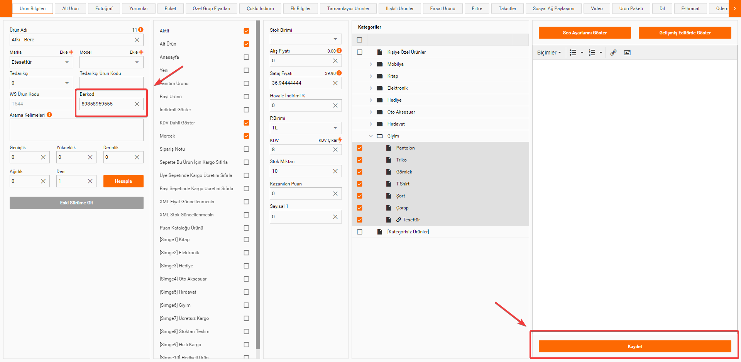This screenshot has width=741, height=362.
Task: Expand the Mobilya category
Action: tap(371, 64)
